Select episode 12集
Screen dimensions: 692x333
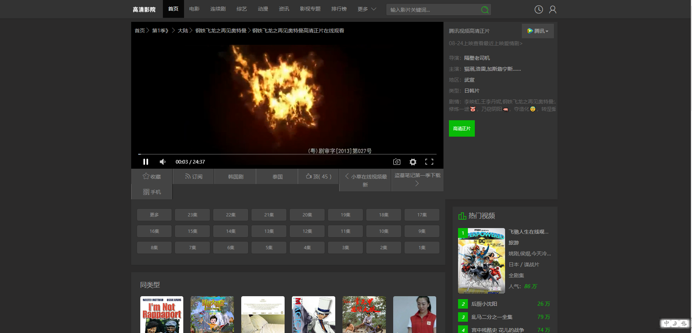[x=307, y=231]
